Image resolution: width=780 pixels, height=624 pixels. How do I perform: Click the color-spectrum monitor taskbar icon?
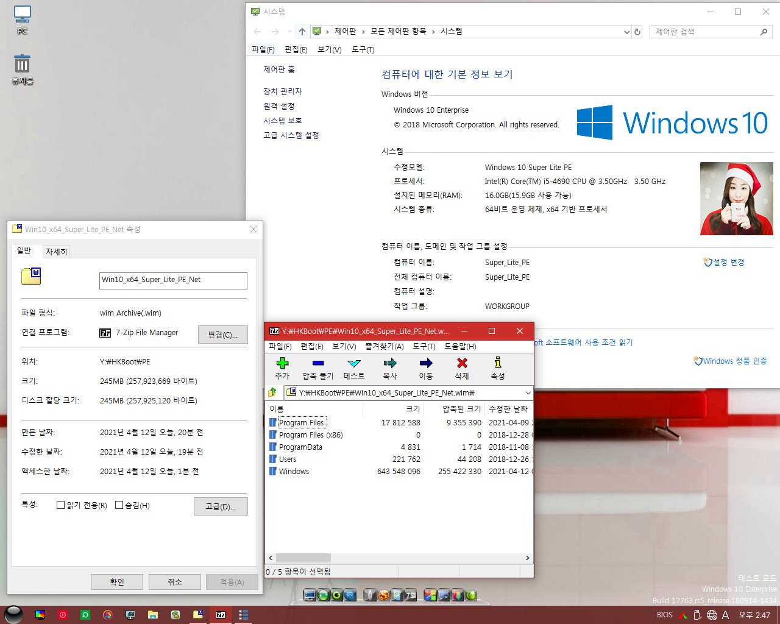[40, 615]
